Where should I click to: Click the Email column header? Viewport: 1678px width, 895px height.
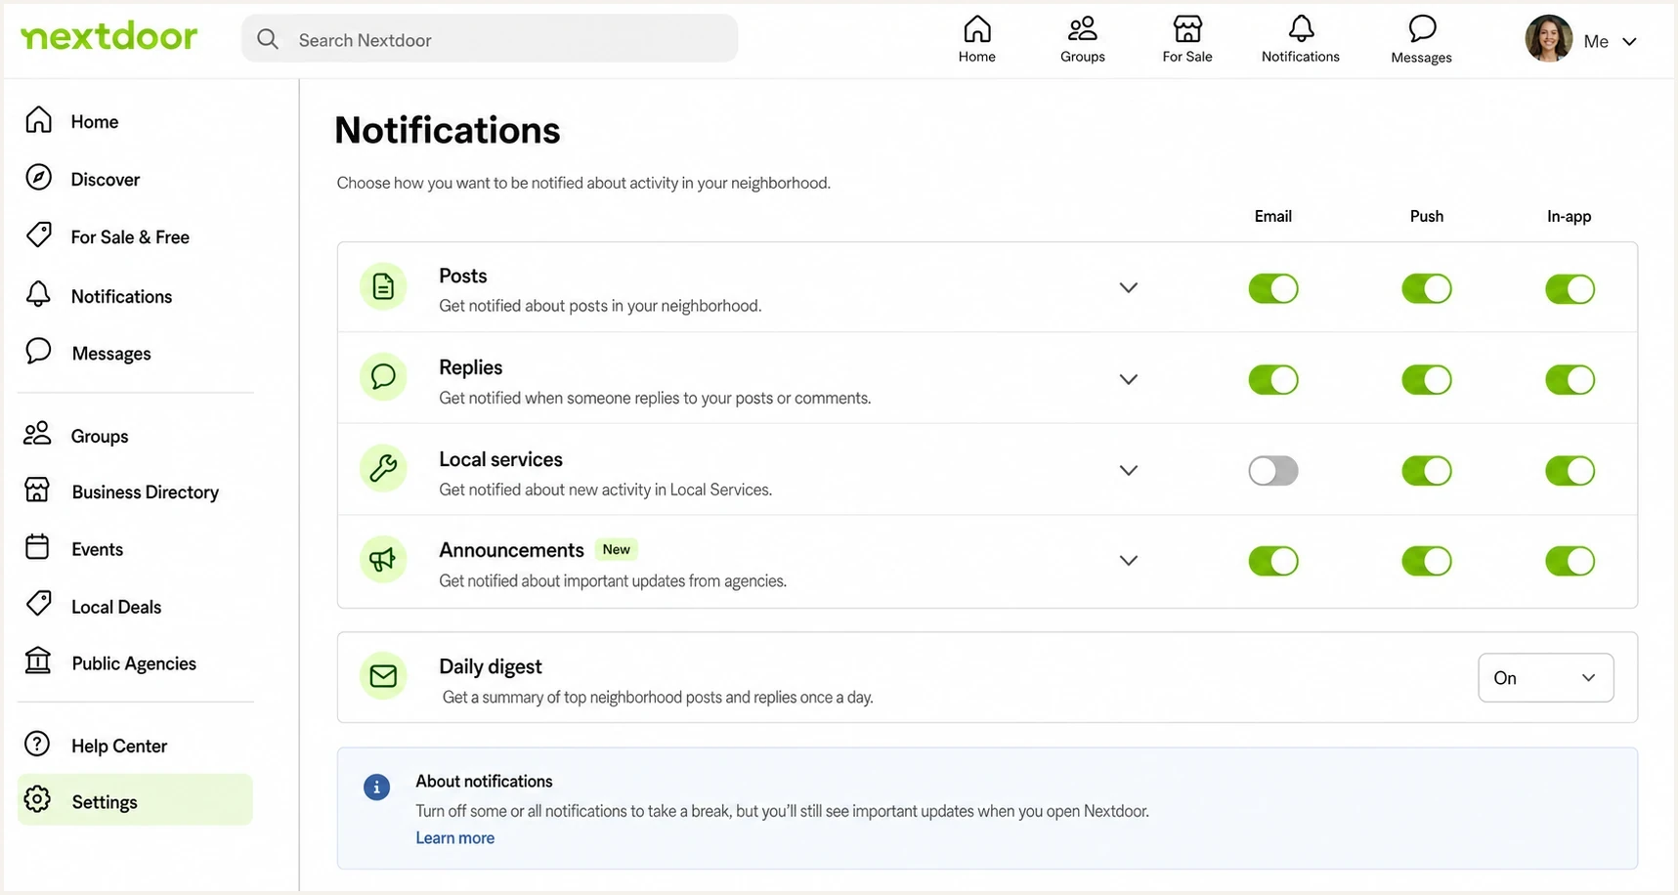[x=1272, y=216]
